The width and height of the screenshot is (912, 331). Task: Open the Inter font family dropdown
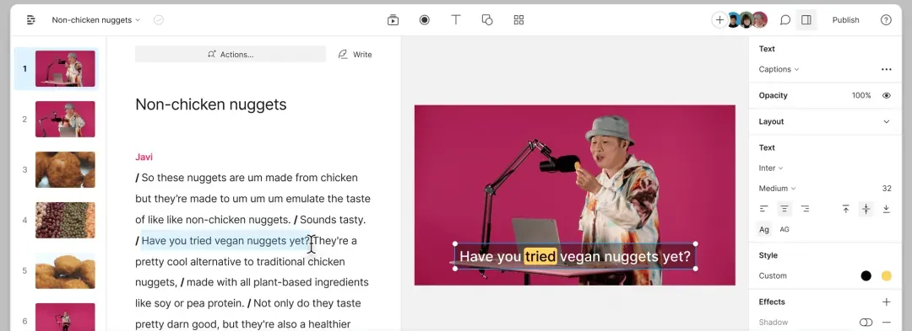[x=771, y=168]
